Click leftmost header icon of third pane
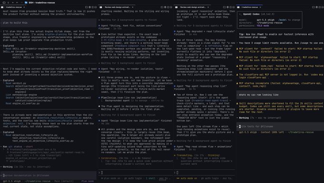 [224, 7]
